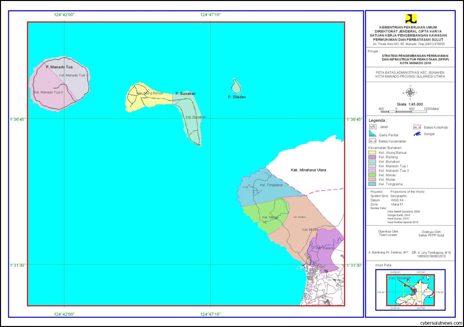
Task: Click the P. Siladen island shape
Action: tap(236, 86)
